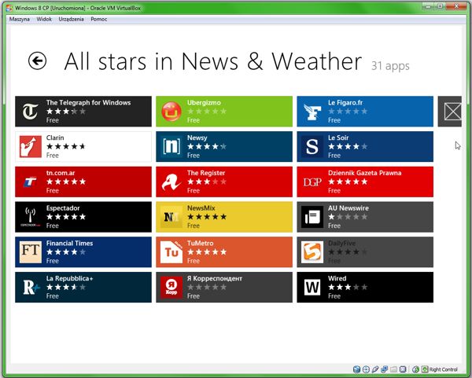This screenshot has height=378, width=472.
Task: Click the DailyFive app icon
Action: tap(312, 252)
